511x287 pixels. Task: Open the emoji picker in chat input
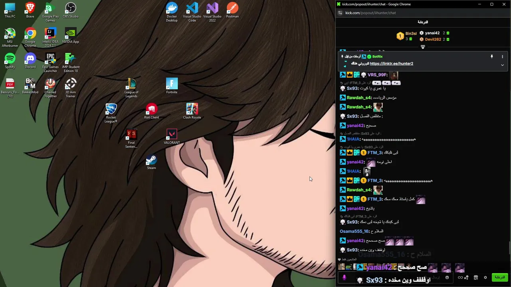tap(447, 277)
